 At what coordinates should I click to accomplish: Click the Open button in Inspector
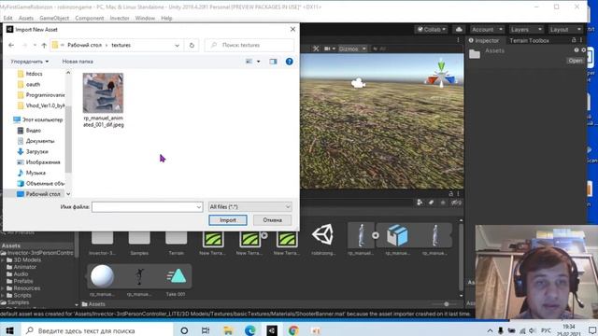coord(575,61)
